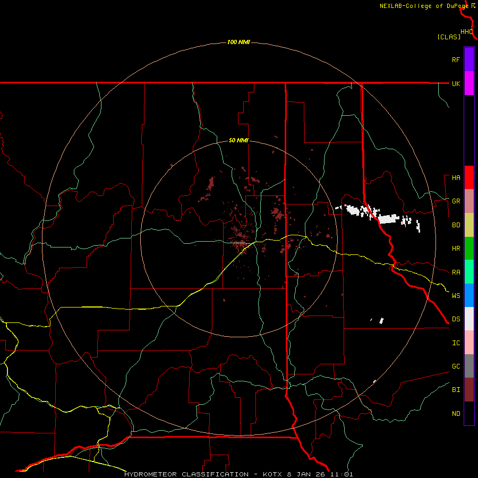Select the GR dusty-pink legend swatch

(469, 201)
